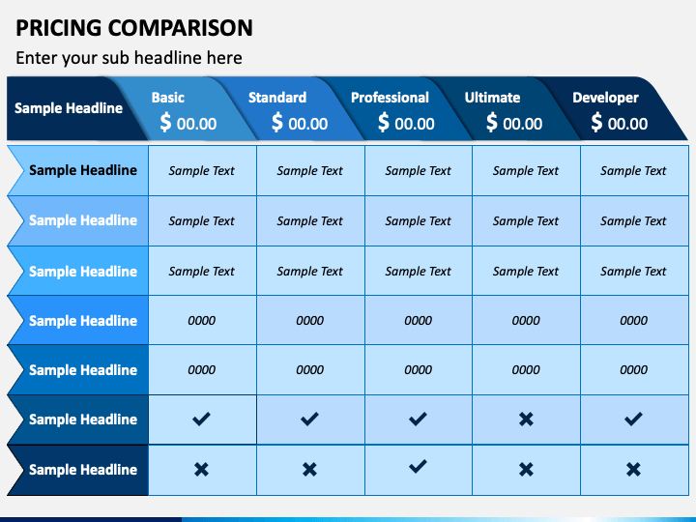Click the checkmark under Standard, sixth row
This screenshot has height=522, width=696.
[x=310, y=419]
